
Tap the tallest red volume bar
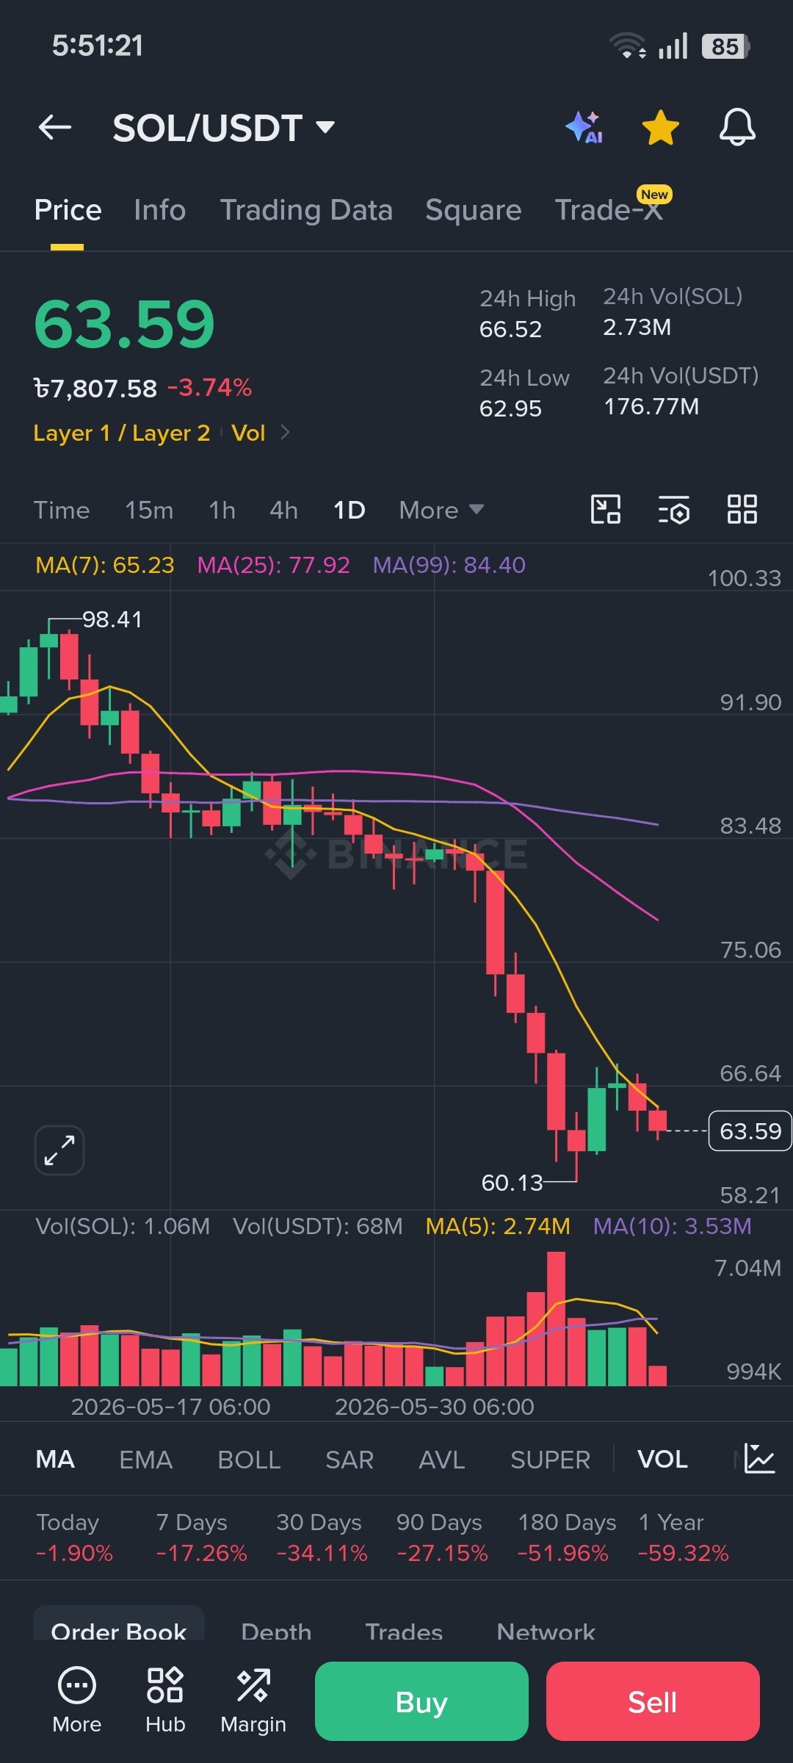coord(556,1319)
